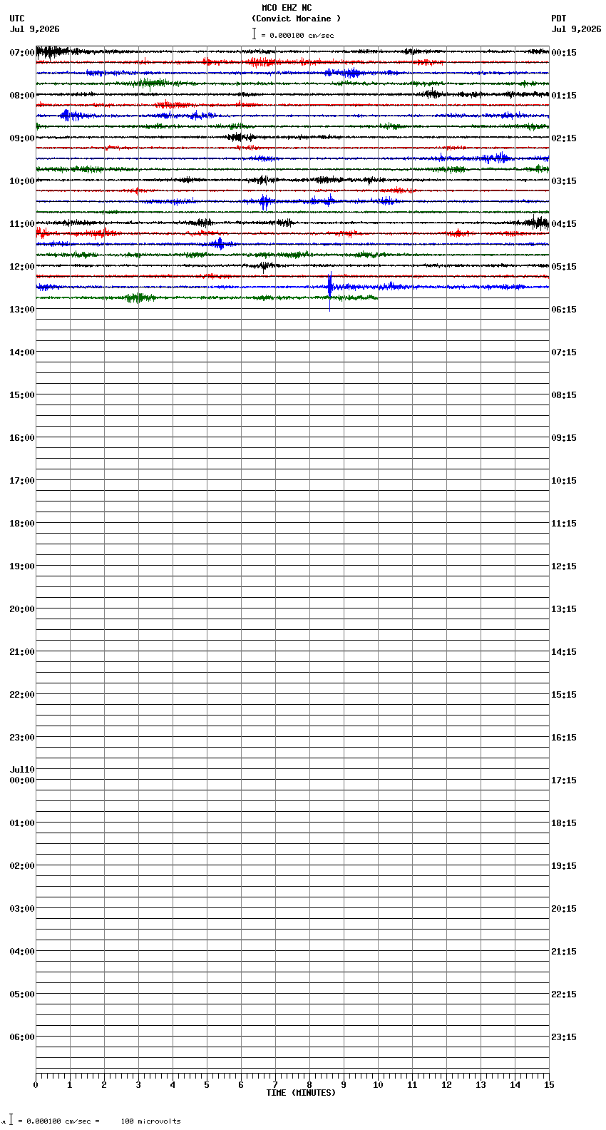The height and width of the screenshot is (1130, 606).
Task: Click the '07:00' UTC time label
Action: tap(22, 53)
